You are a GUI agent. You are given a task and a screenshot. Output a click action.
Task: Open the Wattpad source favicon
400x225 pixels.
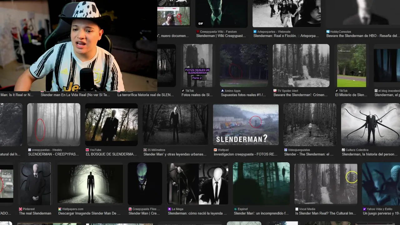pos(215,150)
